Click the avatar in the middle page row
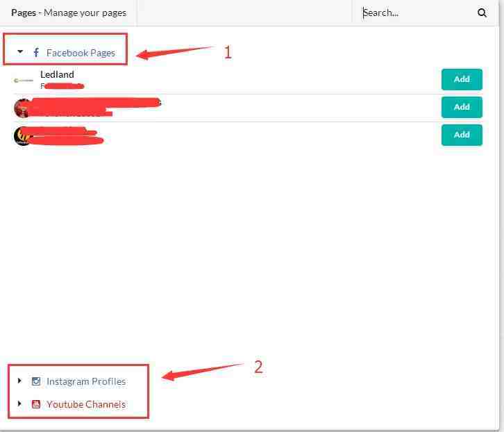Image resolution: width=504 pixels, height=432 pixels. click(22, 108)
